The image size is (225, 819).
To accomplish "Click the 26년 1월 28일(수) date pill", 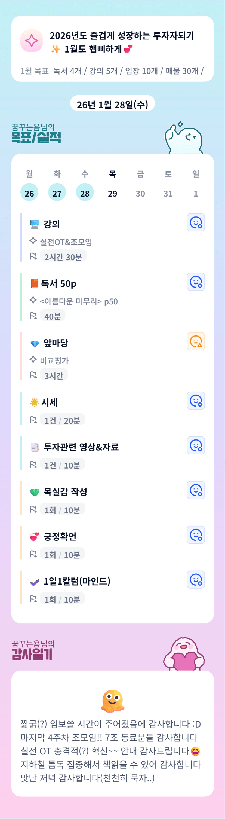I will pyautogui.click(x=113, y=104).
